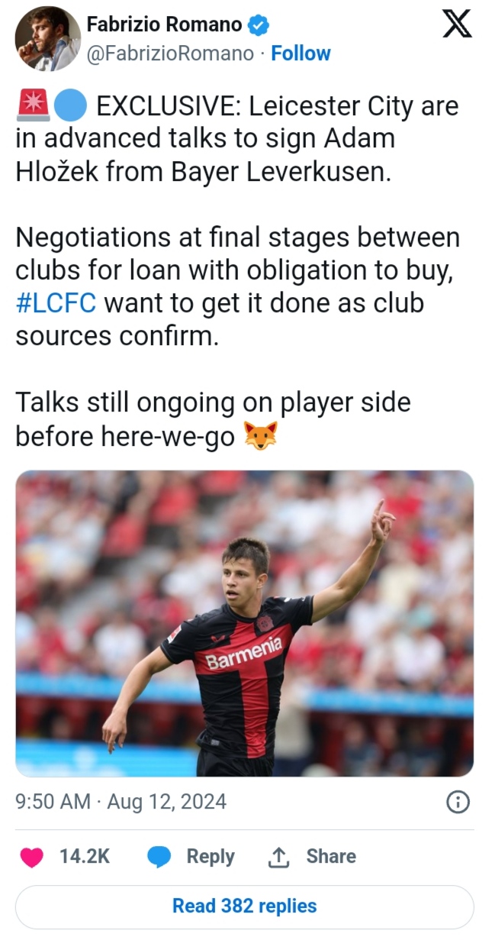Viewport: 492px width, 940px height.
Task: Click the Fabrizio Romano display name
Action: click(164, 25)
